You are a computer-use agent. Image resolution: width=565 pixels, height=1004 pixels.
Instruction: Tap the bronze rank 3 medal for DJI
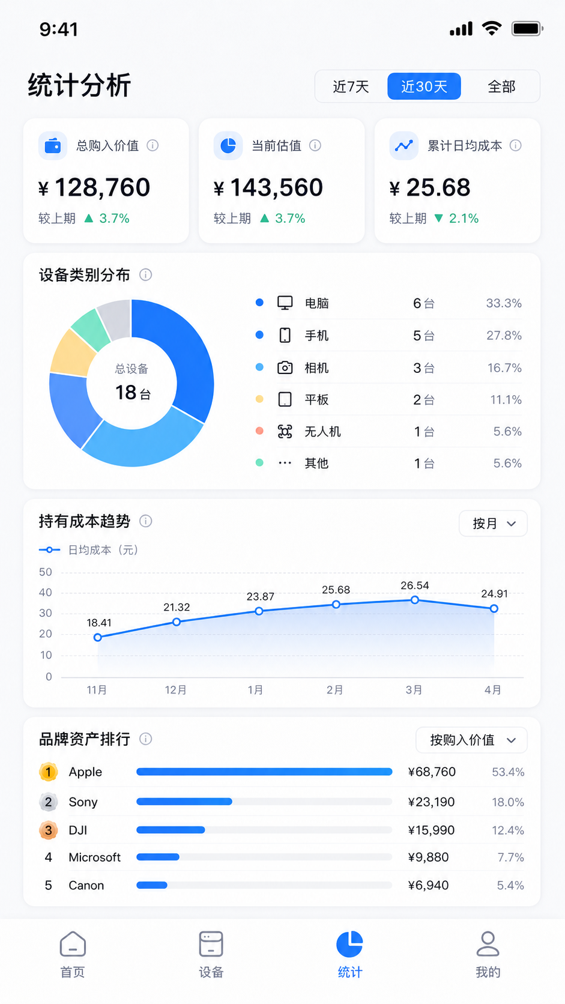coord(49,830)
